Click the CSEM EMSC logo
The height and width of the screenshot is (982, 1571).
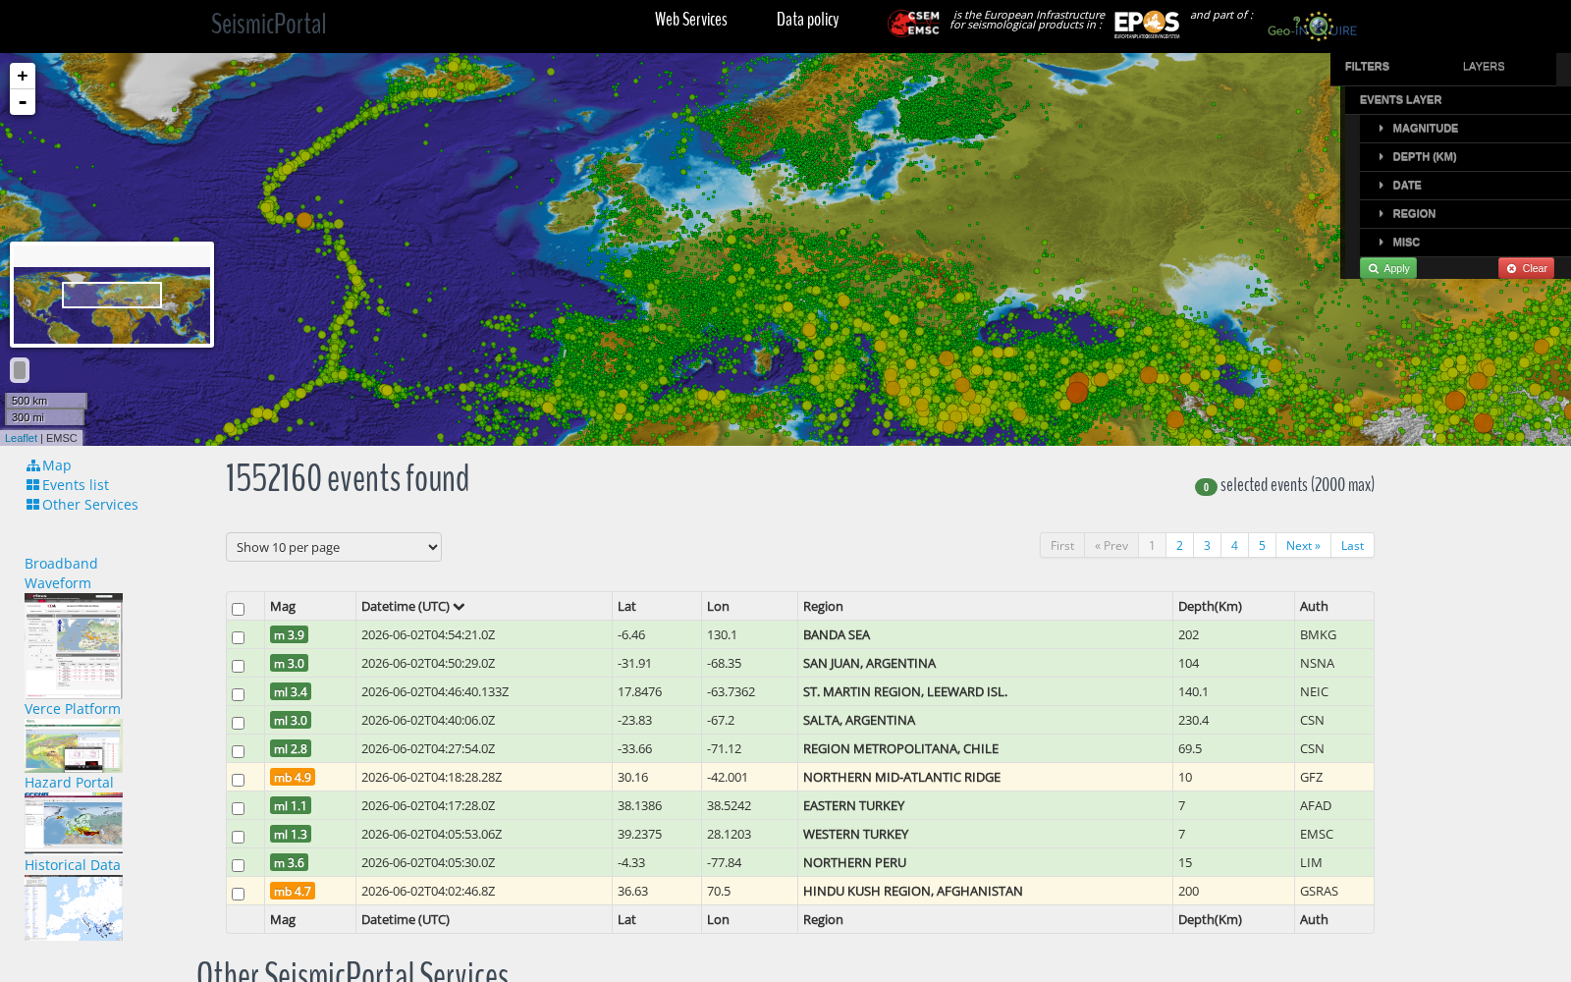point(913,24)
